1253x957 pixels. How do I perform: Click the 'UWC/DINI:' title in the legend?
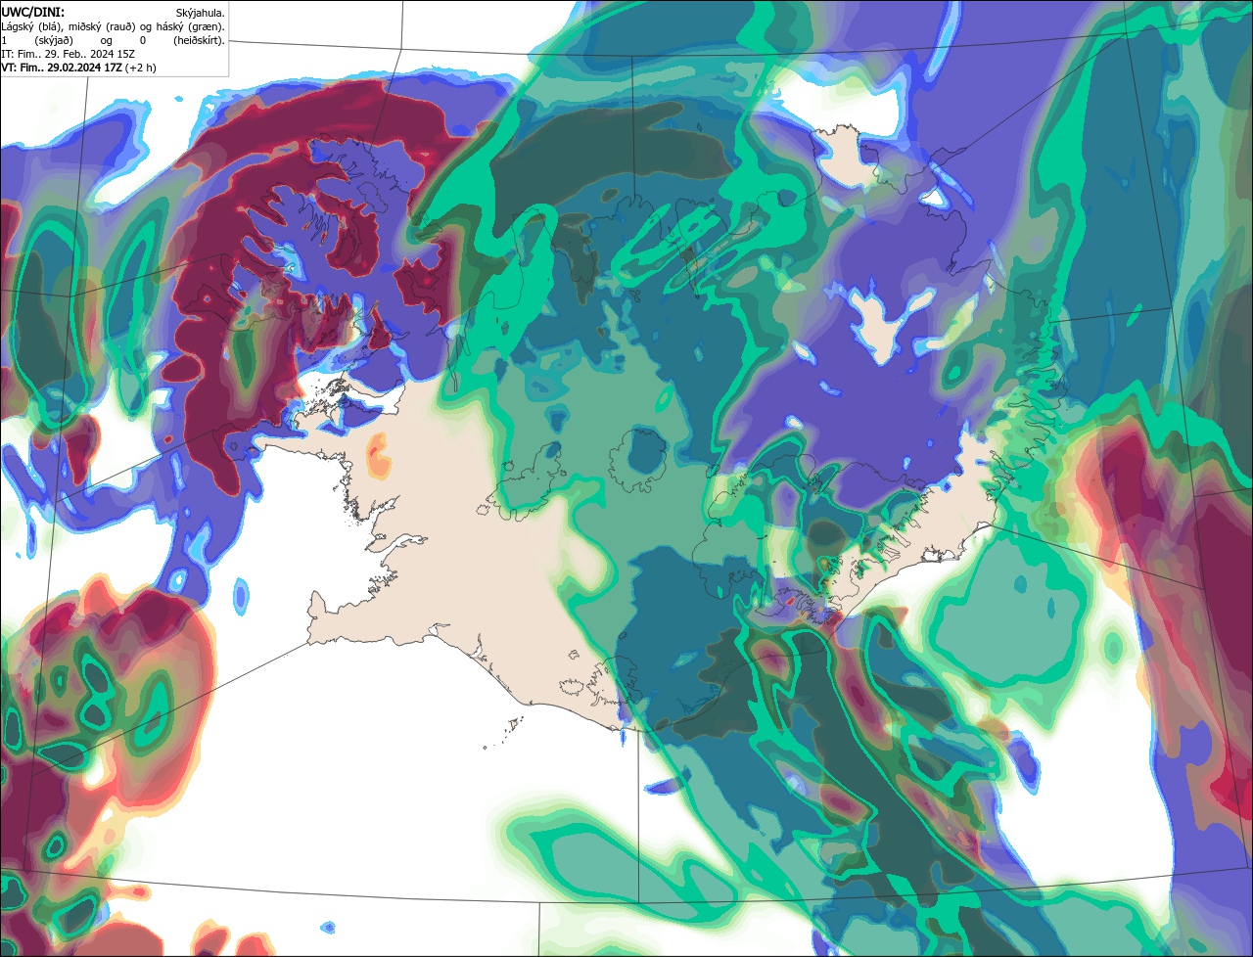33,13
